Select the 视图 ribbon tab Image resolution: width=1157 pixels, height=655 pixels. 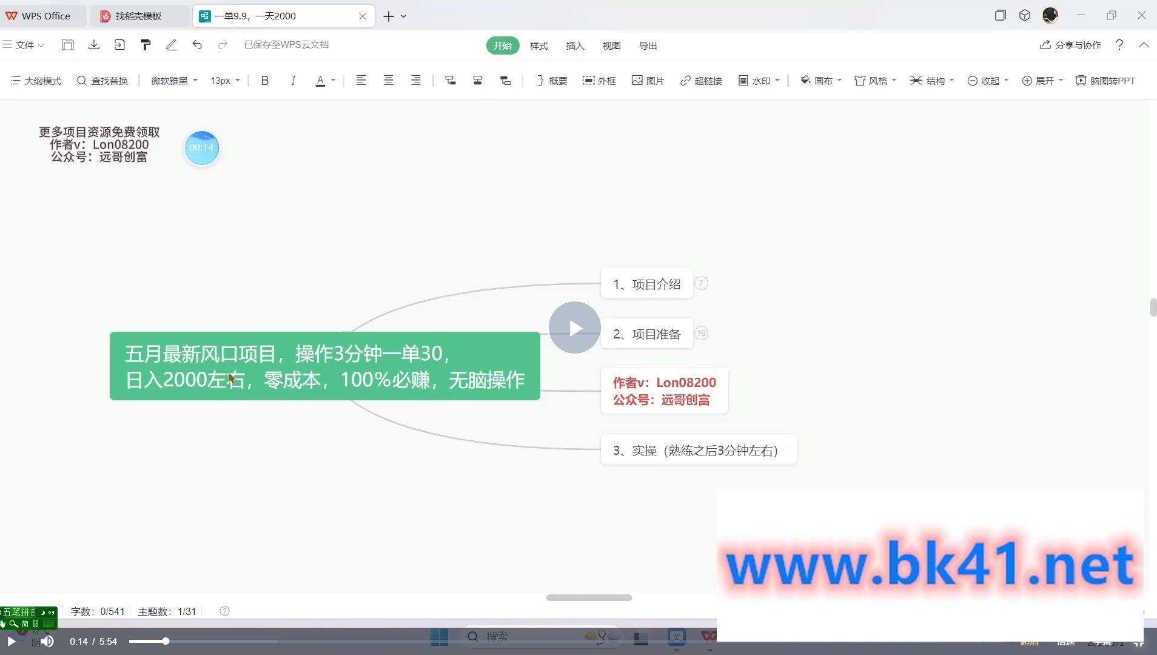(x=611, y=45)
